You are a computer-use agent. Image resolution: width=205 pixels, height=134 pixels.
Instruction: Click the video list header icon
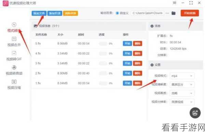(35, 26)
